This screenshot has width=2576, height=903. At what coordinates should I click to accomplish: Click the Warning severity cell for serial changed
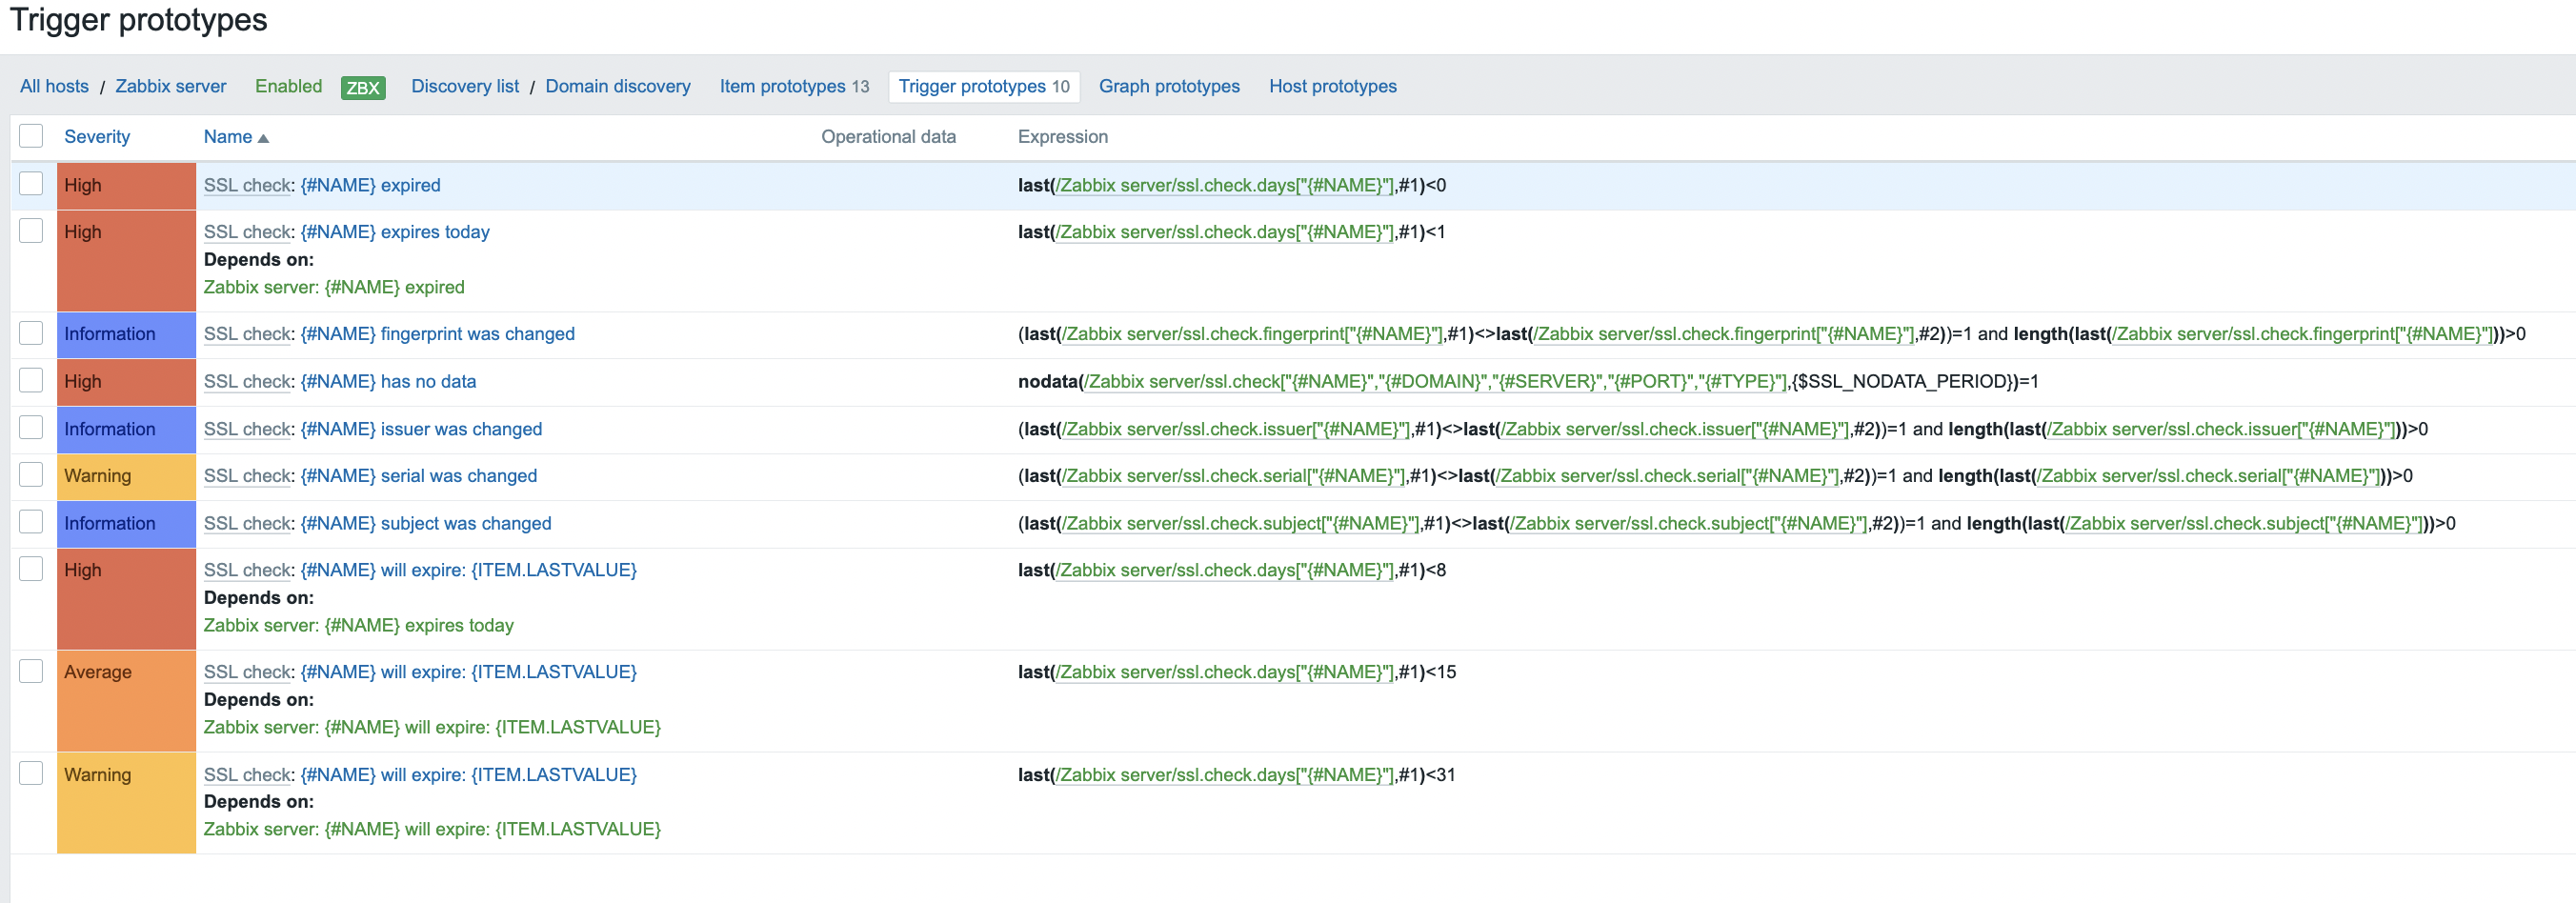[126, 476]
